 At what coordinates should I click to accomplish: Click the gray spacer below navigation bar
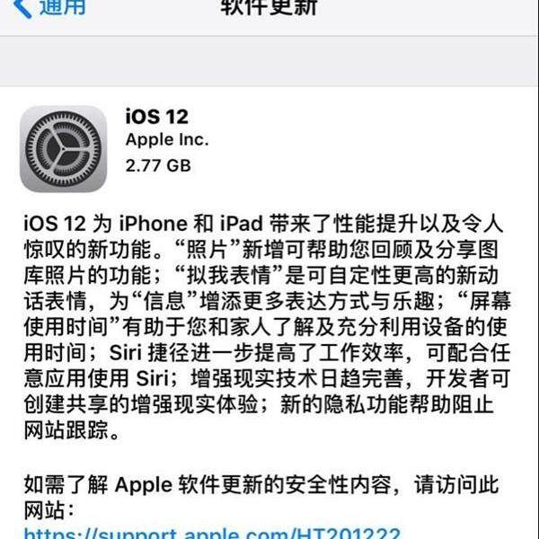click(269, 61)
